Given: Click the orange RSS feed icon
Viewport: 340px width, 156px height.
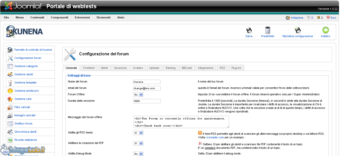Looking at the screenshot, I should 200,133.
